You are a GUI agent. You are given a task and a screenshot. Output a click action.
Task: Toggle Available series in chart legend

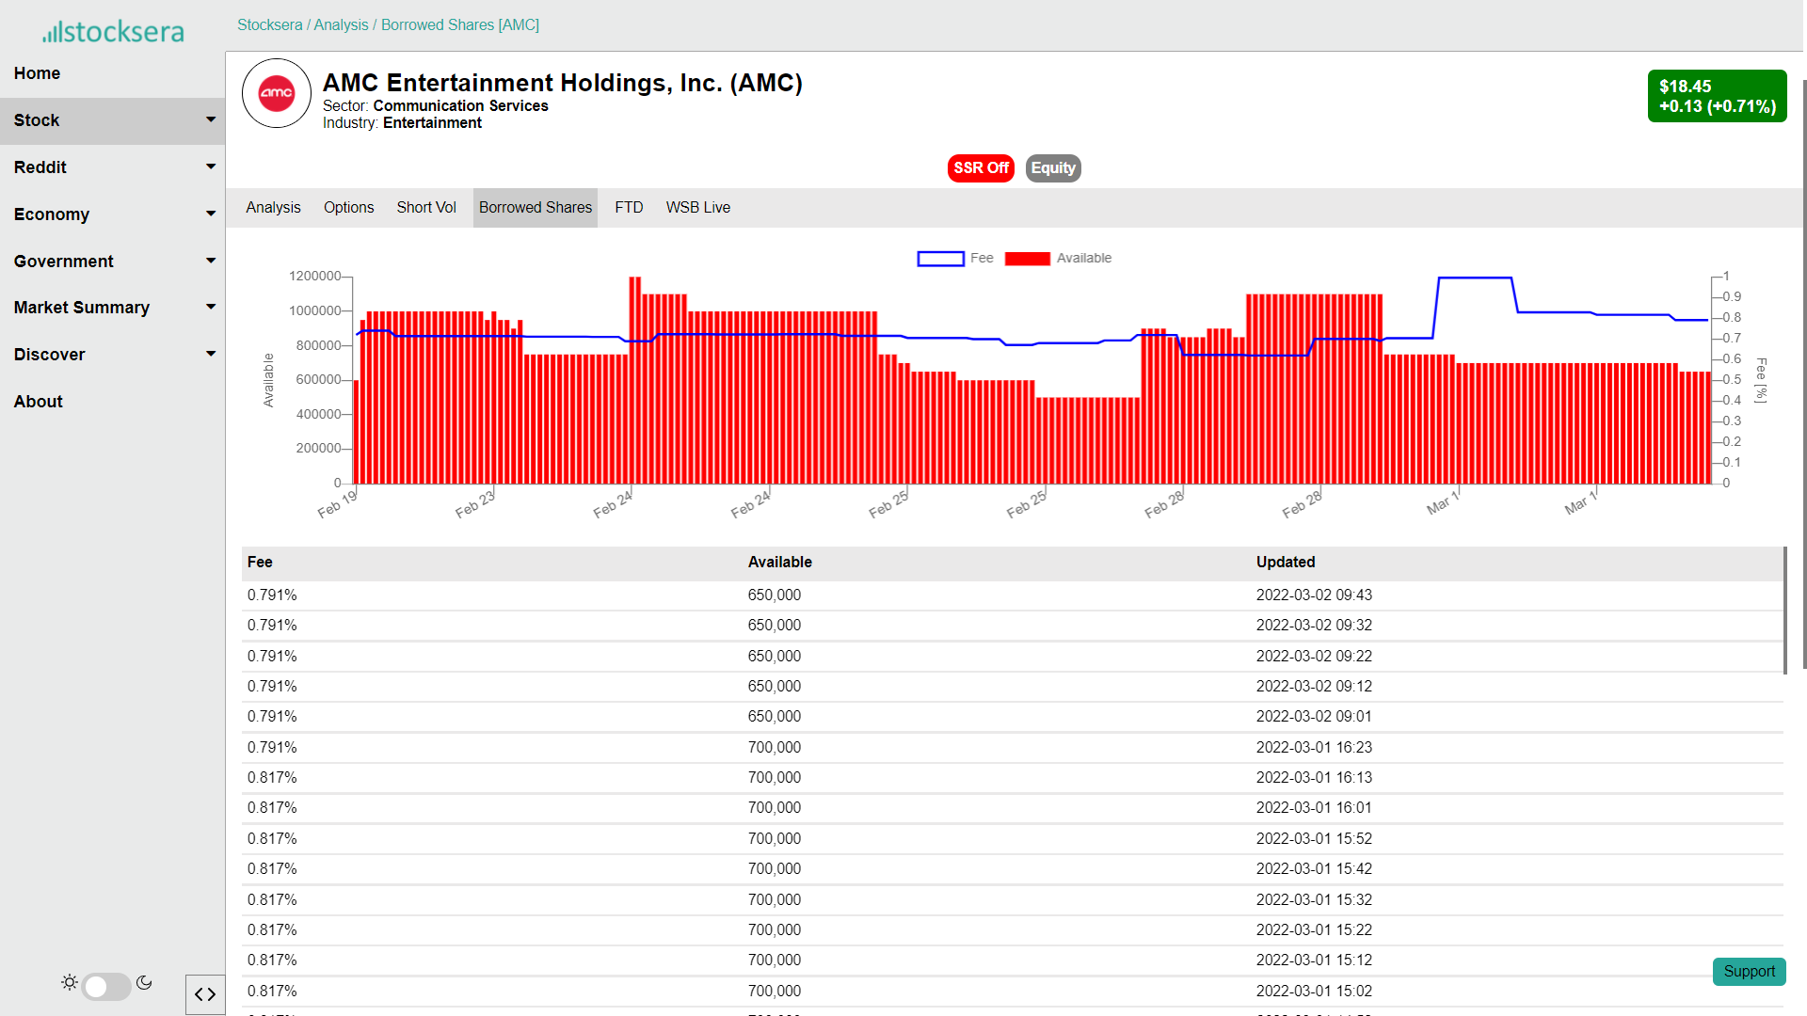click(x=1058, y=259)
